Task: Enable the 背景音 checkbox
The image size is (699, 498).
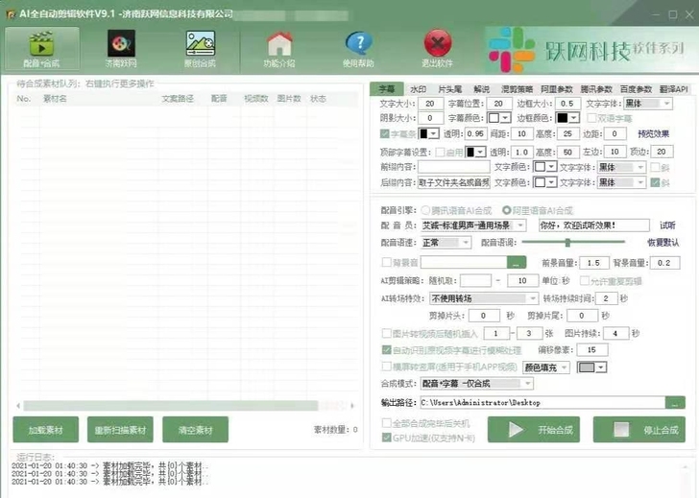Action: (x=386, y=262)
